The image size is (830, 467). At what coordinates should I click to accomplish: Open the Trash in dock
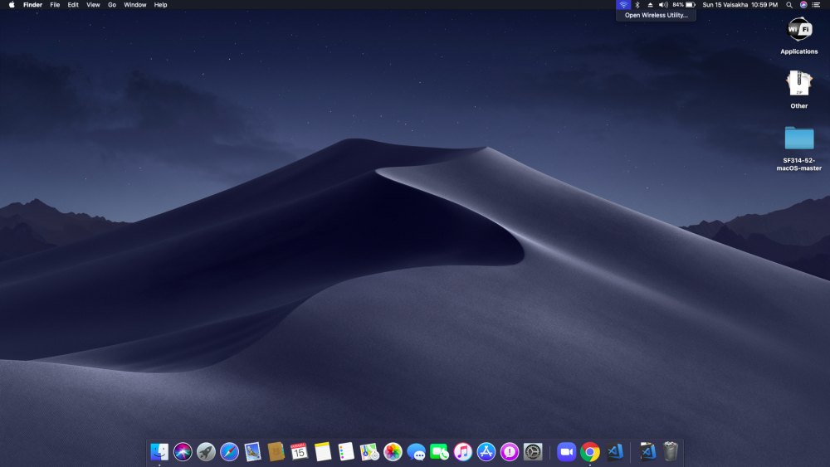[x=671, y=452]
